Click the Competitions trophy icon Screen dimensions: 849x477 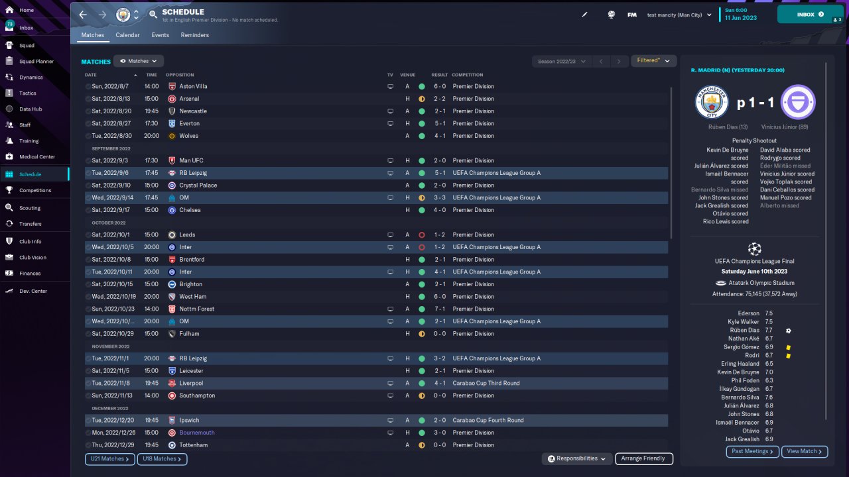[x=9, y=191]
